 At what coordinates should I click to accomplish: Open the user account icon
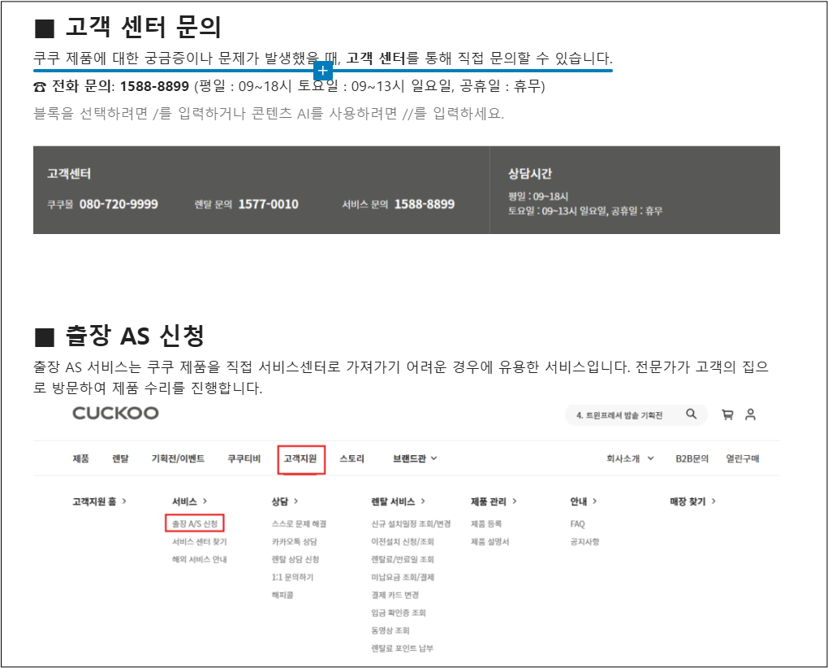[x=750, y=414]
